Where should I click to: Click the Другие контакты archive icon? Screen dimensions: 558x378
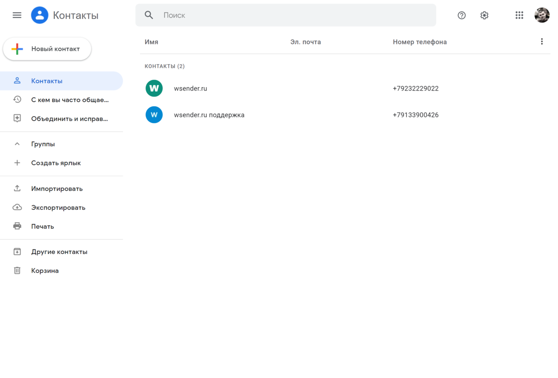[x=17, y=252]
